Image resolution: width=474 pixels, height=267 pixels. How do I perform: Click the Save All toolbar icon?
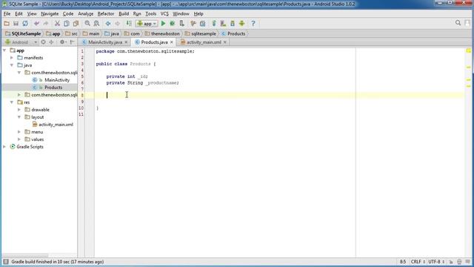(x=16, y=23)
